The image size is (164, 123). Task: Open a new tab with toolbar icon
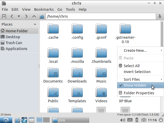[x=4, y=16]
